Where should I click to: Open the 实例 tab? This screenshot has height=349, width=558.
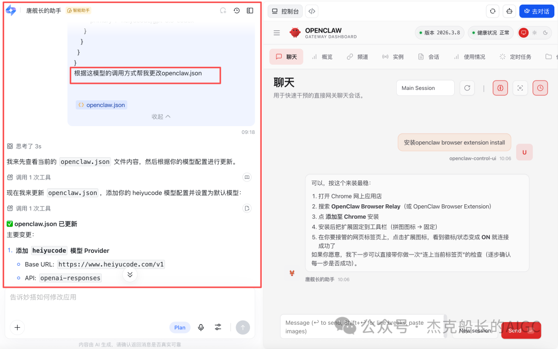[393, 57]
